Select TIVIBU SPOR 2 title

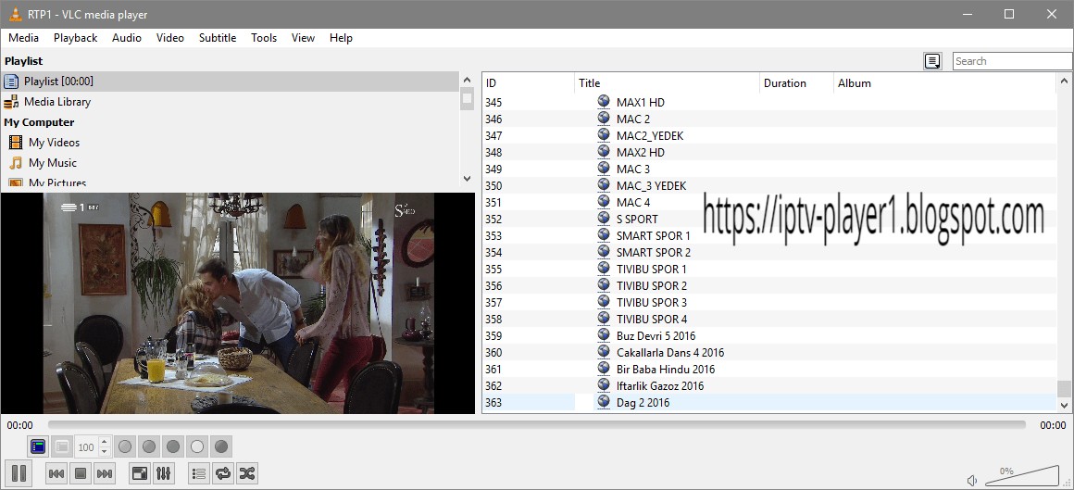click(652, 286)
